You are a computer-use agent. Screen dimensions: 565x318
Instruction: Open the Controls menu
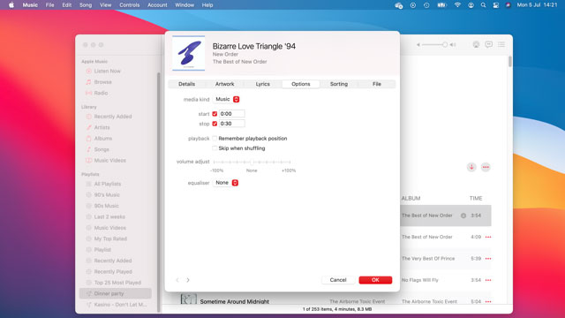(x=130, y=5)
